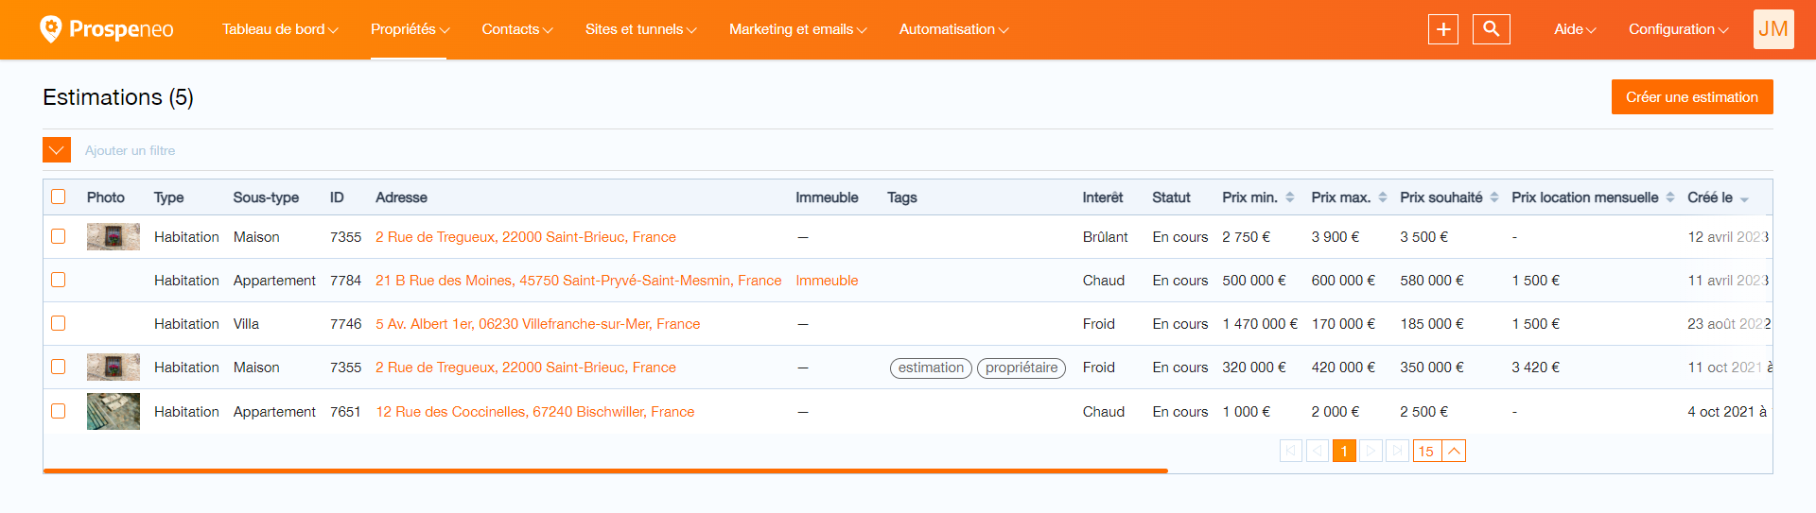1816x513 pixels.
Task: Open Froid row Rue de Tregueux address
Action: pyautogui.click(x=525, y=368)
